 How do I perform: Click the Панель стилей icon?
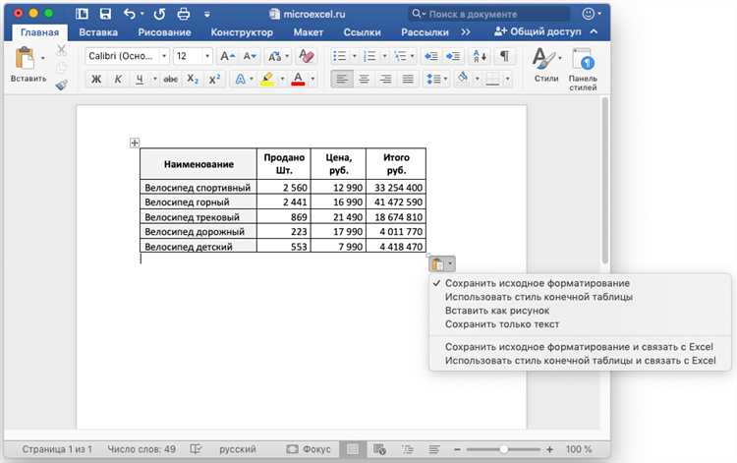click(583, 60)
